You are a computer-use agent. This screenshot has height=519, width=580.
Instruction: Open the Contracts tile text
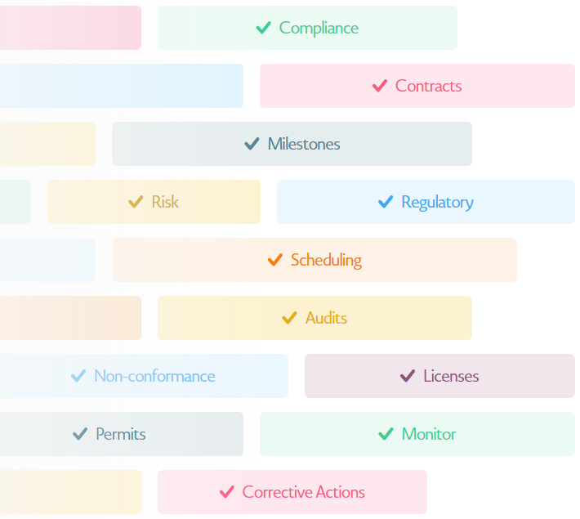tap(428, 87)
